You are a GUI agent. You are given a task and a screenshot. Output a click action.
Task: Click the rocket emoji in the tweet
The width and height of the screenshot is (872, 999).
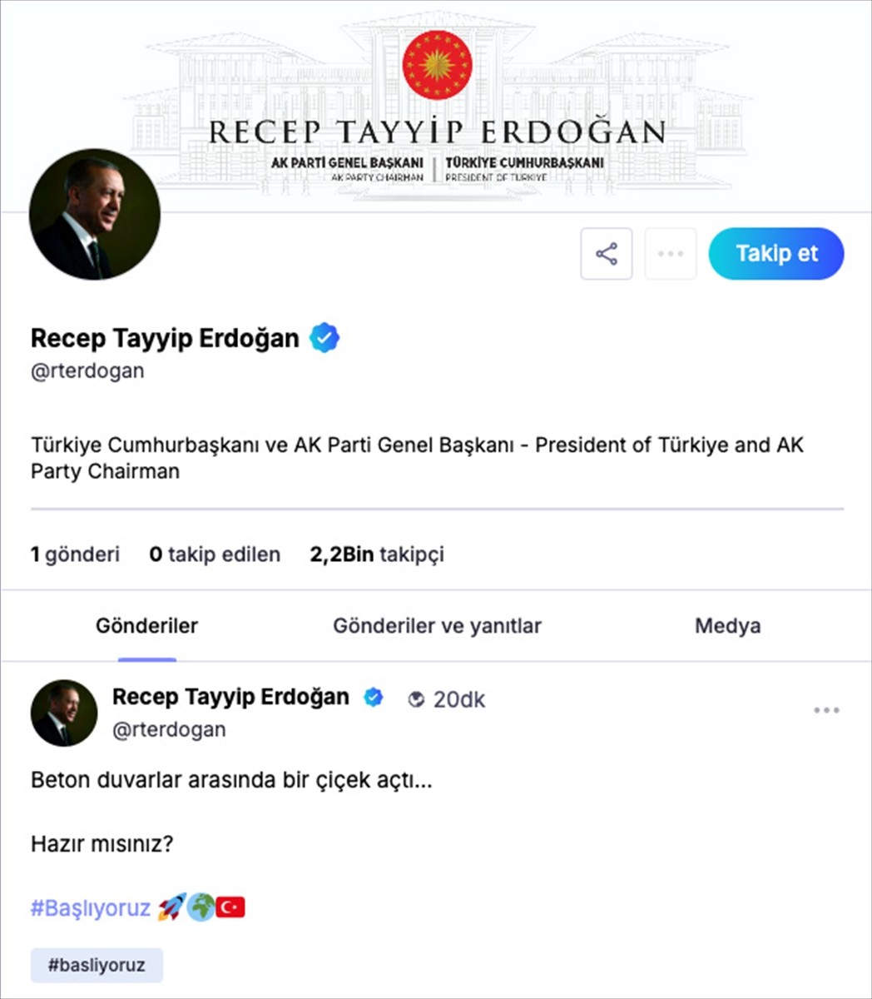click(171, 907)
